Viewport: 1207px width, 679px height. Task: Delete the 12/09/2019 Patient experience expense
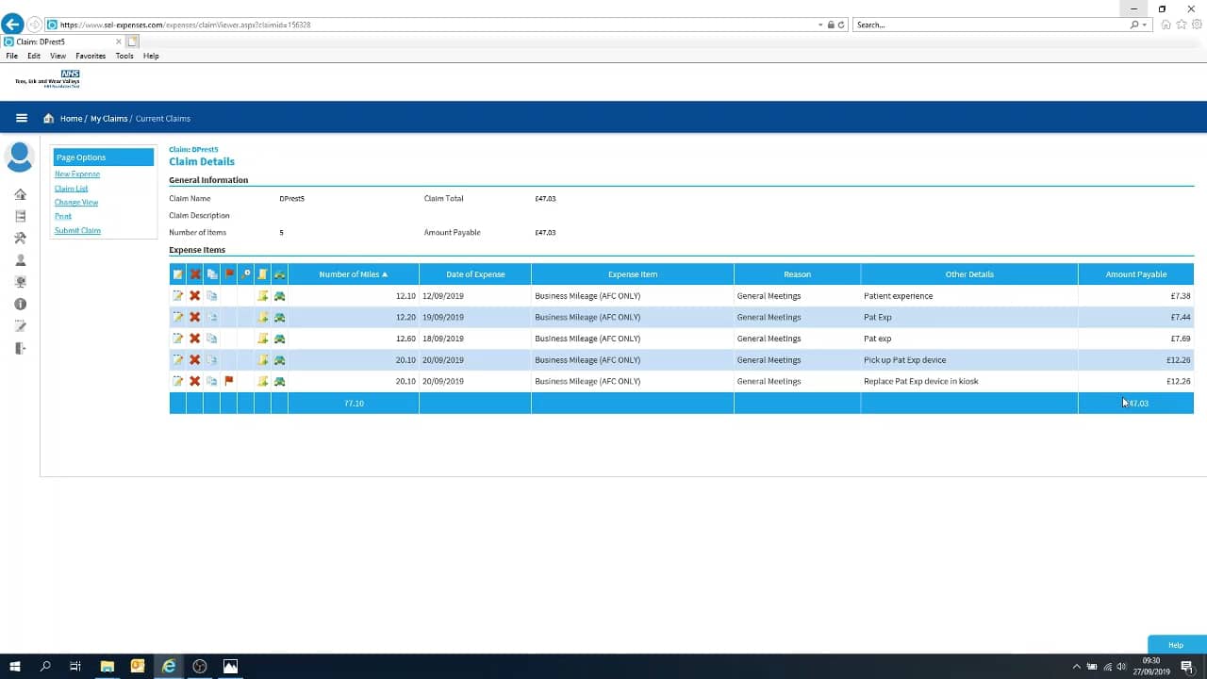tap(194, 296)
